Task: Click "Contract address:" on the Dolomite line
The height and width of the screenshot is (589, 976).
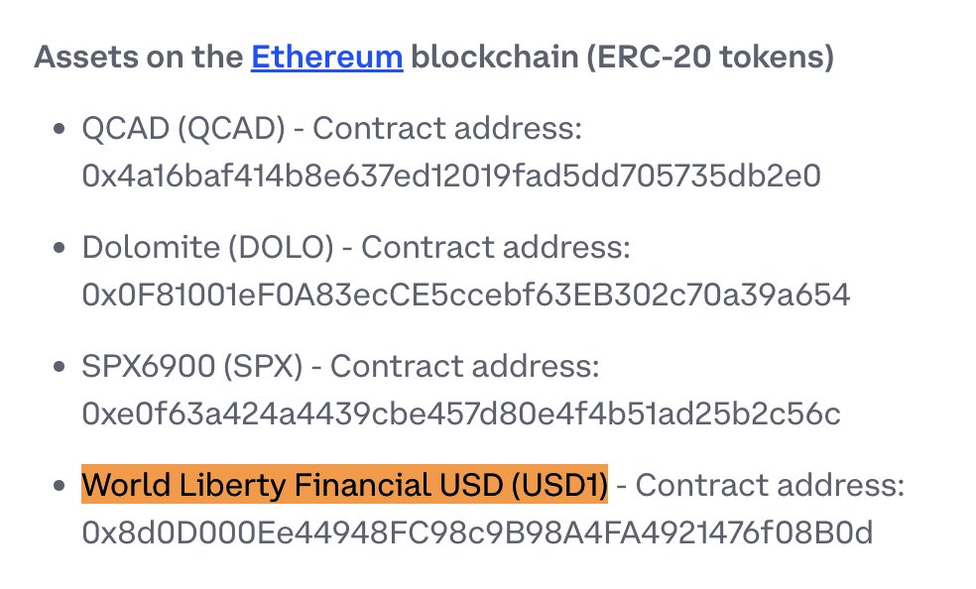Action: [495, 247]
